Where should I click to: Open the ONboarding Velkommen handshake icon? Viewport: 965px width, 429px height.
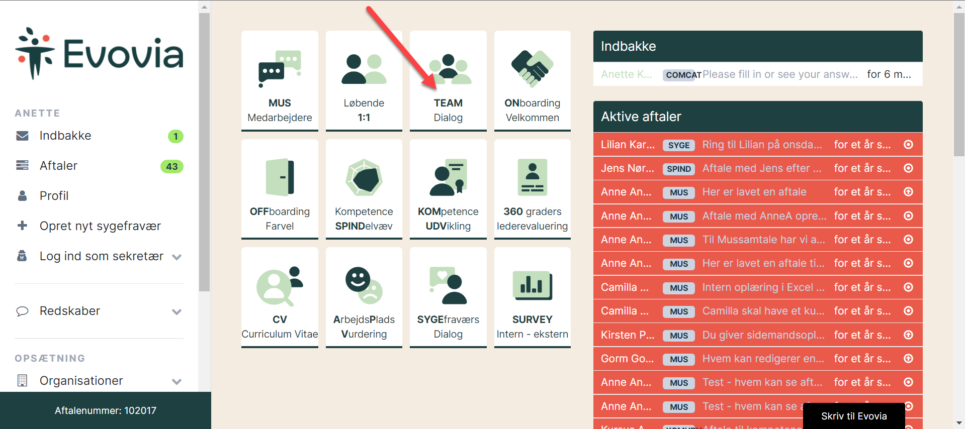(532, 69)
